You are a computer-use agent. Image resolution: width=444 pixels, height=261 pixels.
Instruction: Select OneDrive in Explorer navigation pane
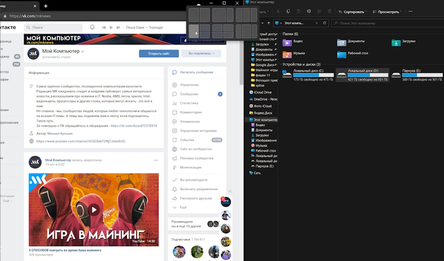tap(263, 99)
